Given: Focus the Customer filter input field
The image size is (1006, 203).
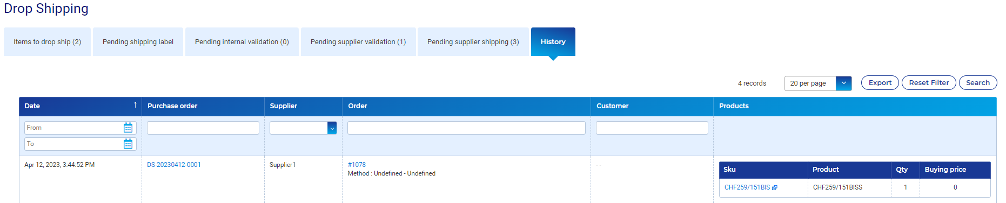Looking at the screenshot, I should 652,128.
